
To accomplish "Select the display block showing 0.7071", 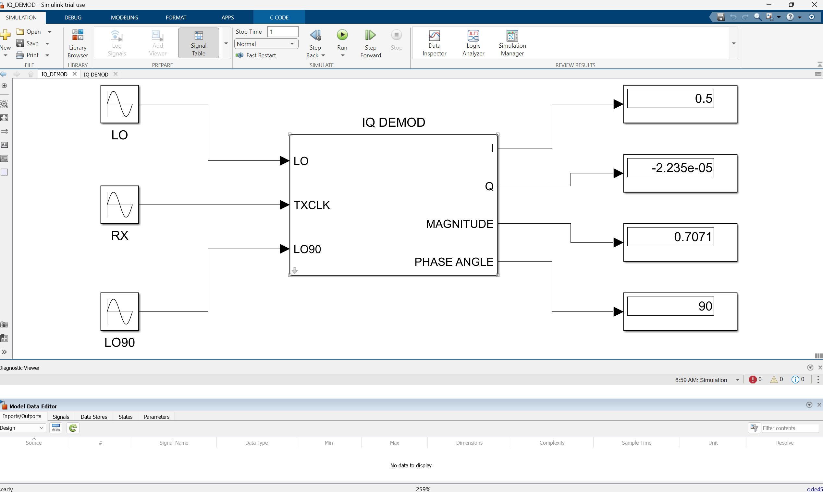I will [x=680, y=242].
